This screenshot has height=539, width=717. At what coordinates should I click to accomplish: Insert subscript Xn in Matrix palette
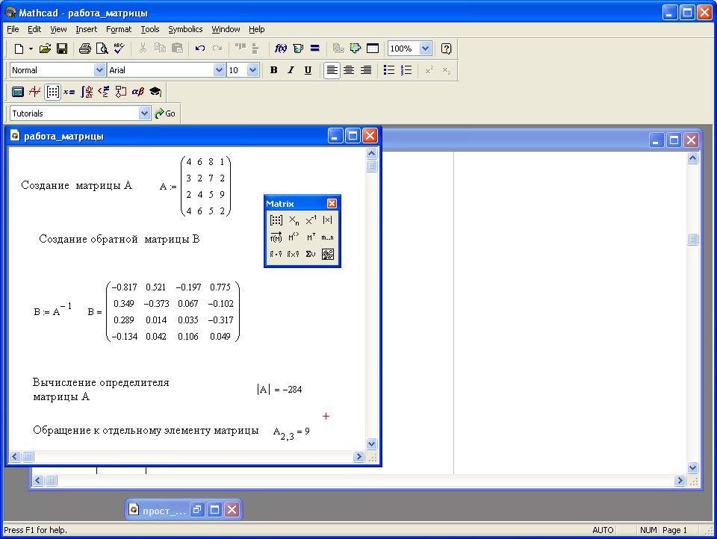click(x=294, y=220)
